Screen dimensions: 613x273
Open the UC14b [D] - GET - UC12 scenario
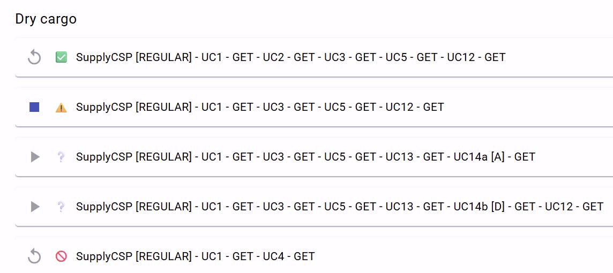tap(314, 206)
